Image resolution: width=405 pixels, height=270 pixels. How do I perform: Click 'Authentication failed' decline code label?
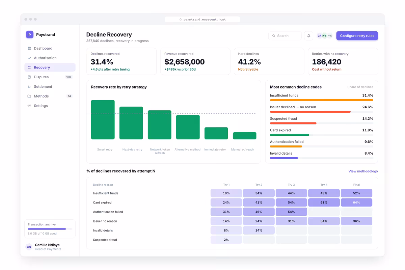coord(287,142)
